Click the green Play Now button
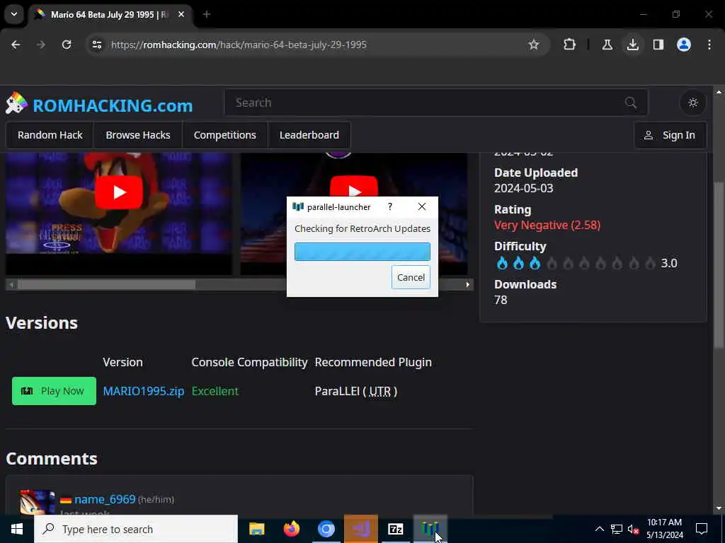 pos(54,391)
